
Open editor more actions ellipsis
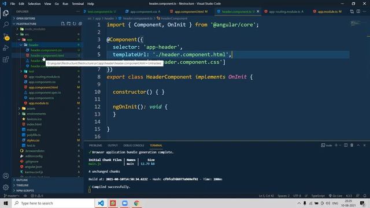365,12
